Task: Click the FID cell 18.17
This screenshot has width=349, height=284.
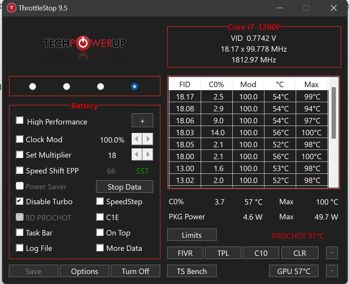Action: point(185,97)
